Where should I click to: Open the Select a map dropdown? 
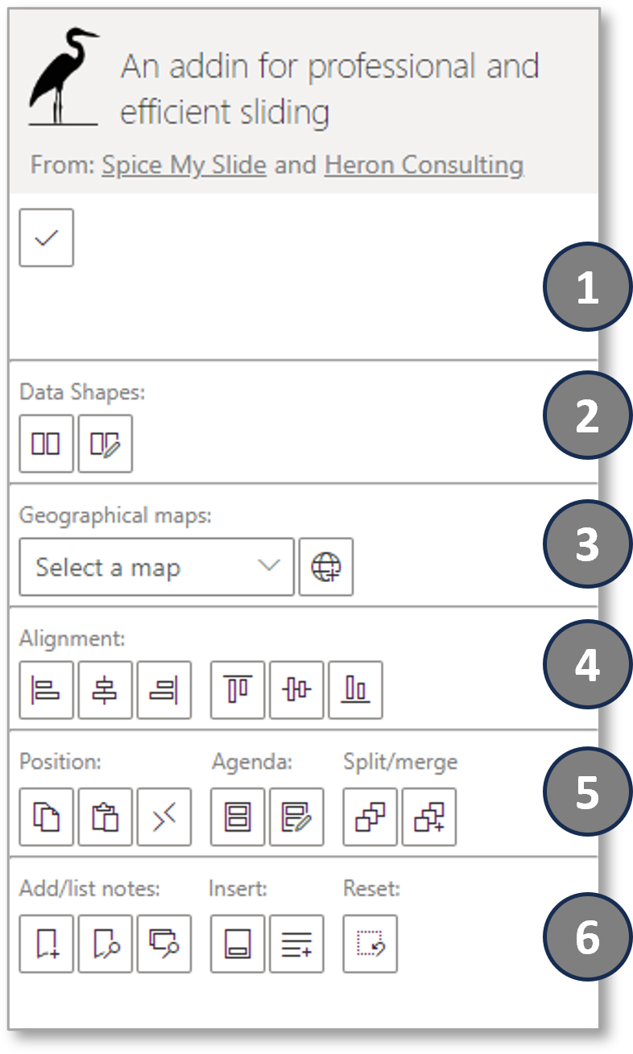[x=155, y=567]
